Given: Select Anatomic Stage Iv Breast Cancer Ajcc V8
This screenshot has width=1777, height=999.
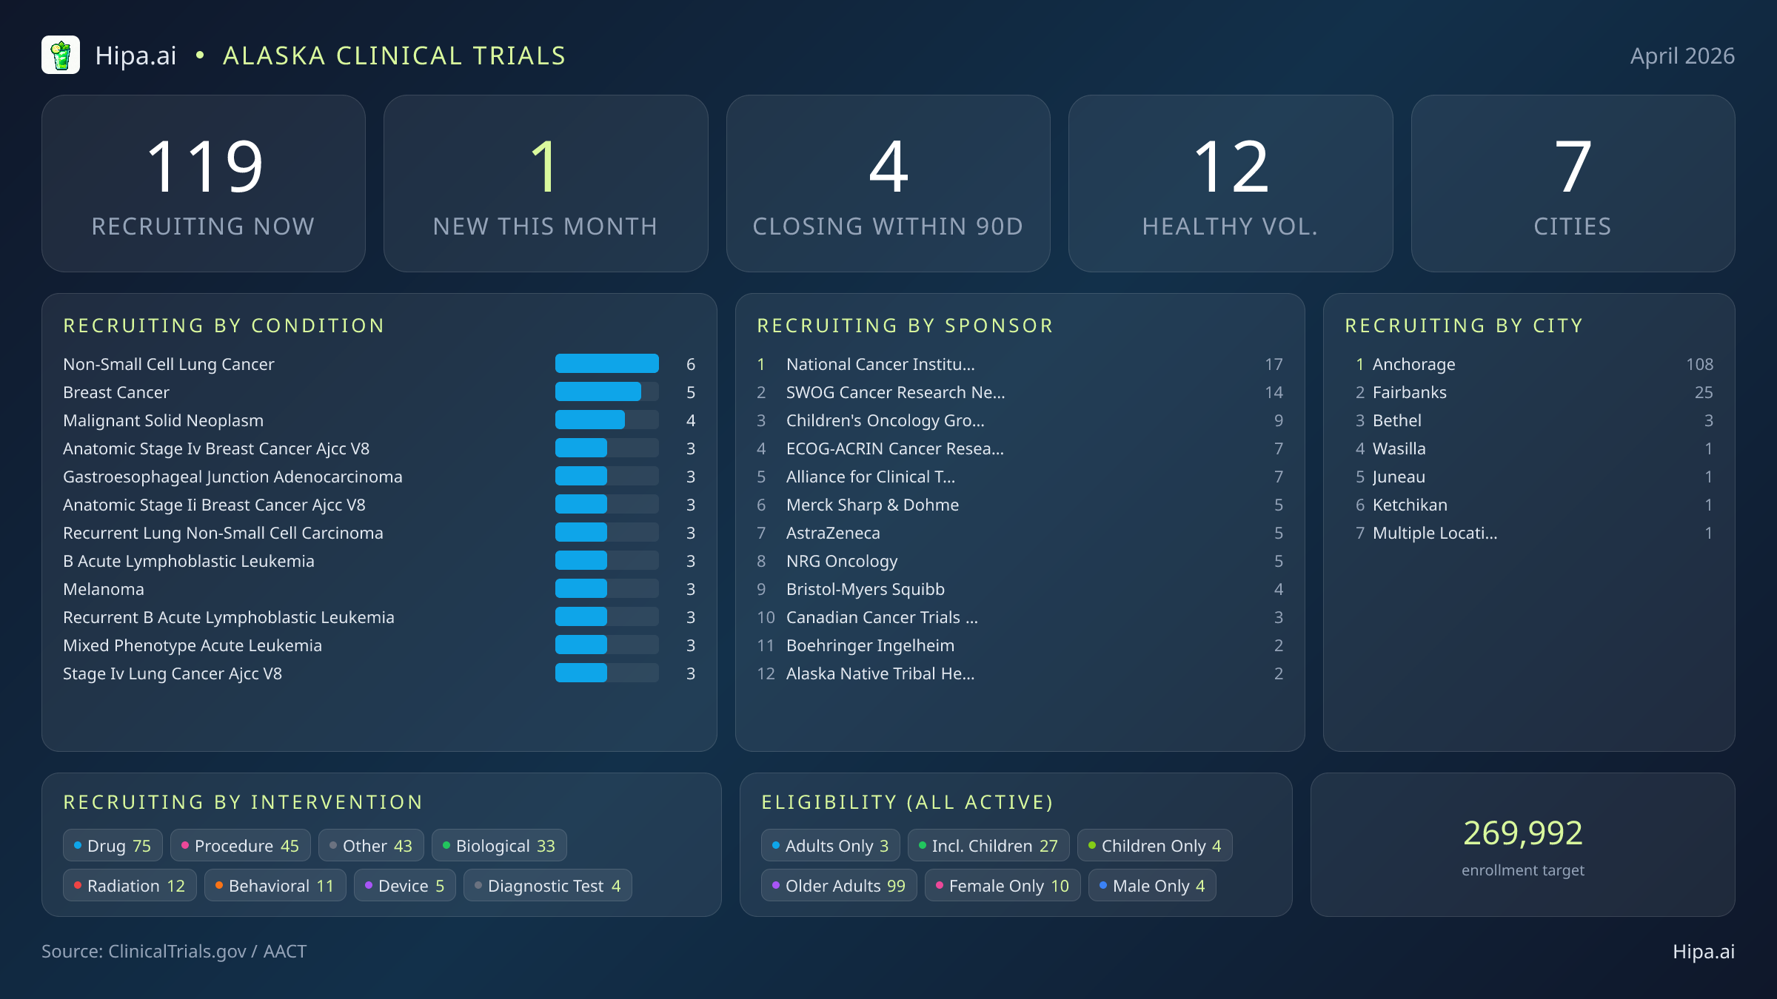Looking at the screenshot, I should pyautogui.click(x=379, y=448).
